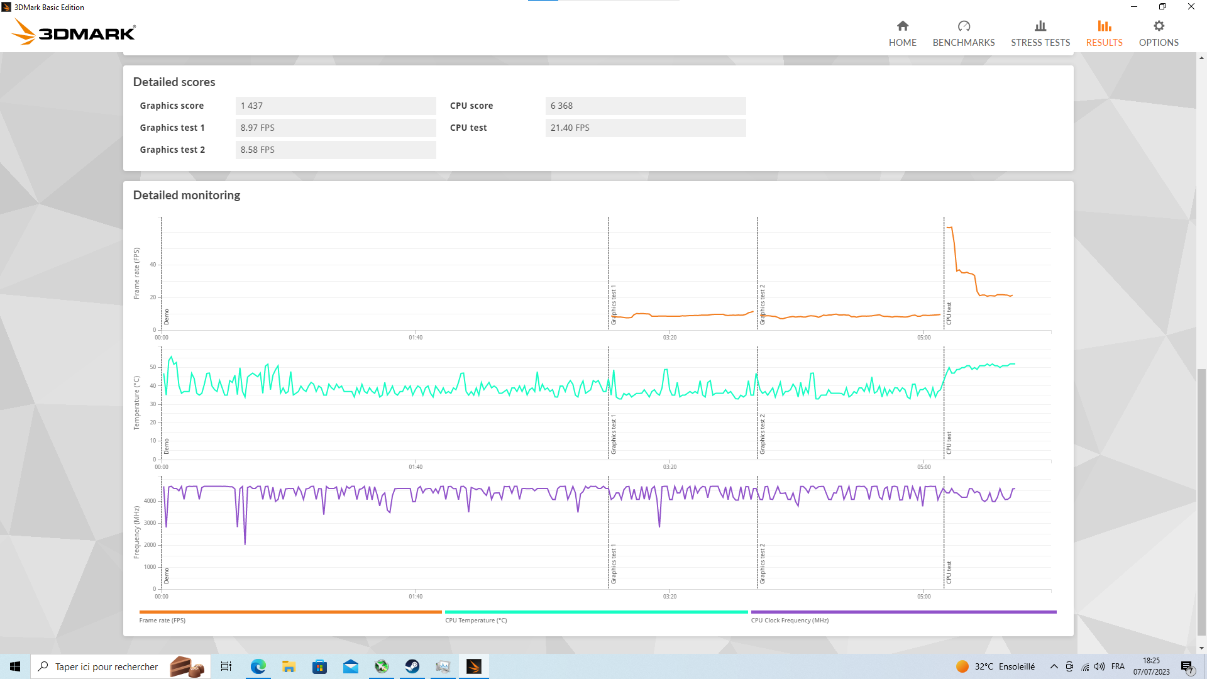Viewport: 1207px width, 679px height.
Task: Show hidden system tray icons
Action: click(x=1054, y=666)
